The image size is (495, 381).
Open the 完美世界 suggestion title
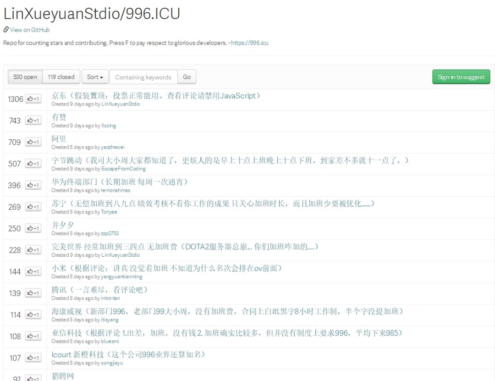pyautogui.click(x=185, y=247)
